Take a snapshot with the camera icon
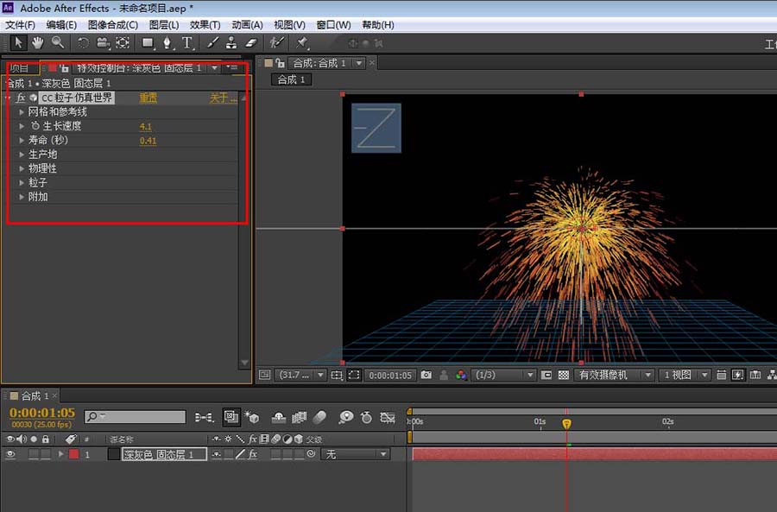Viewport: 777px width, 512px height. click(x=426, y=375)
